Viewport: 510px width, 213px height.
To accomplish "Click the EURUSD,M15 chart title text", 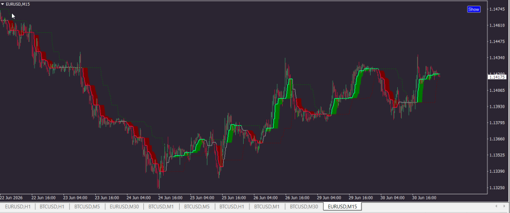I will point(18,4).
